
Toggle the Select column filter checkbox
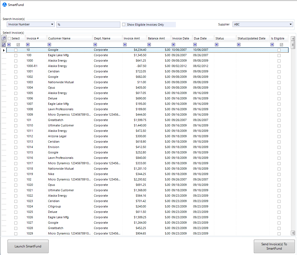pos(18,45)
